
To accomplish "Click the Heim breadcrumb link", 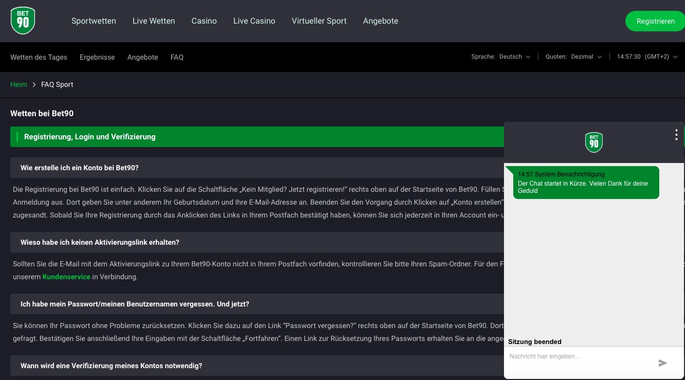I will tap(19, 84).
